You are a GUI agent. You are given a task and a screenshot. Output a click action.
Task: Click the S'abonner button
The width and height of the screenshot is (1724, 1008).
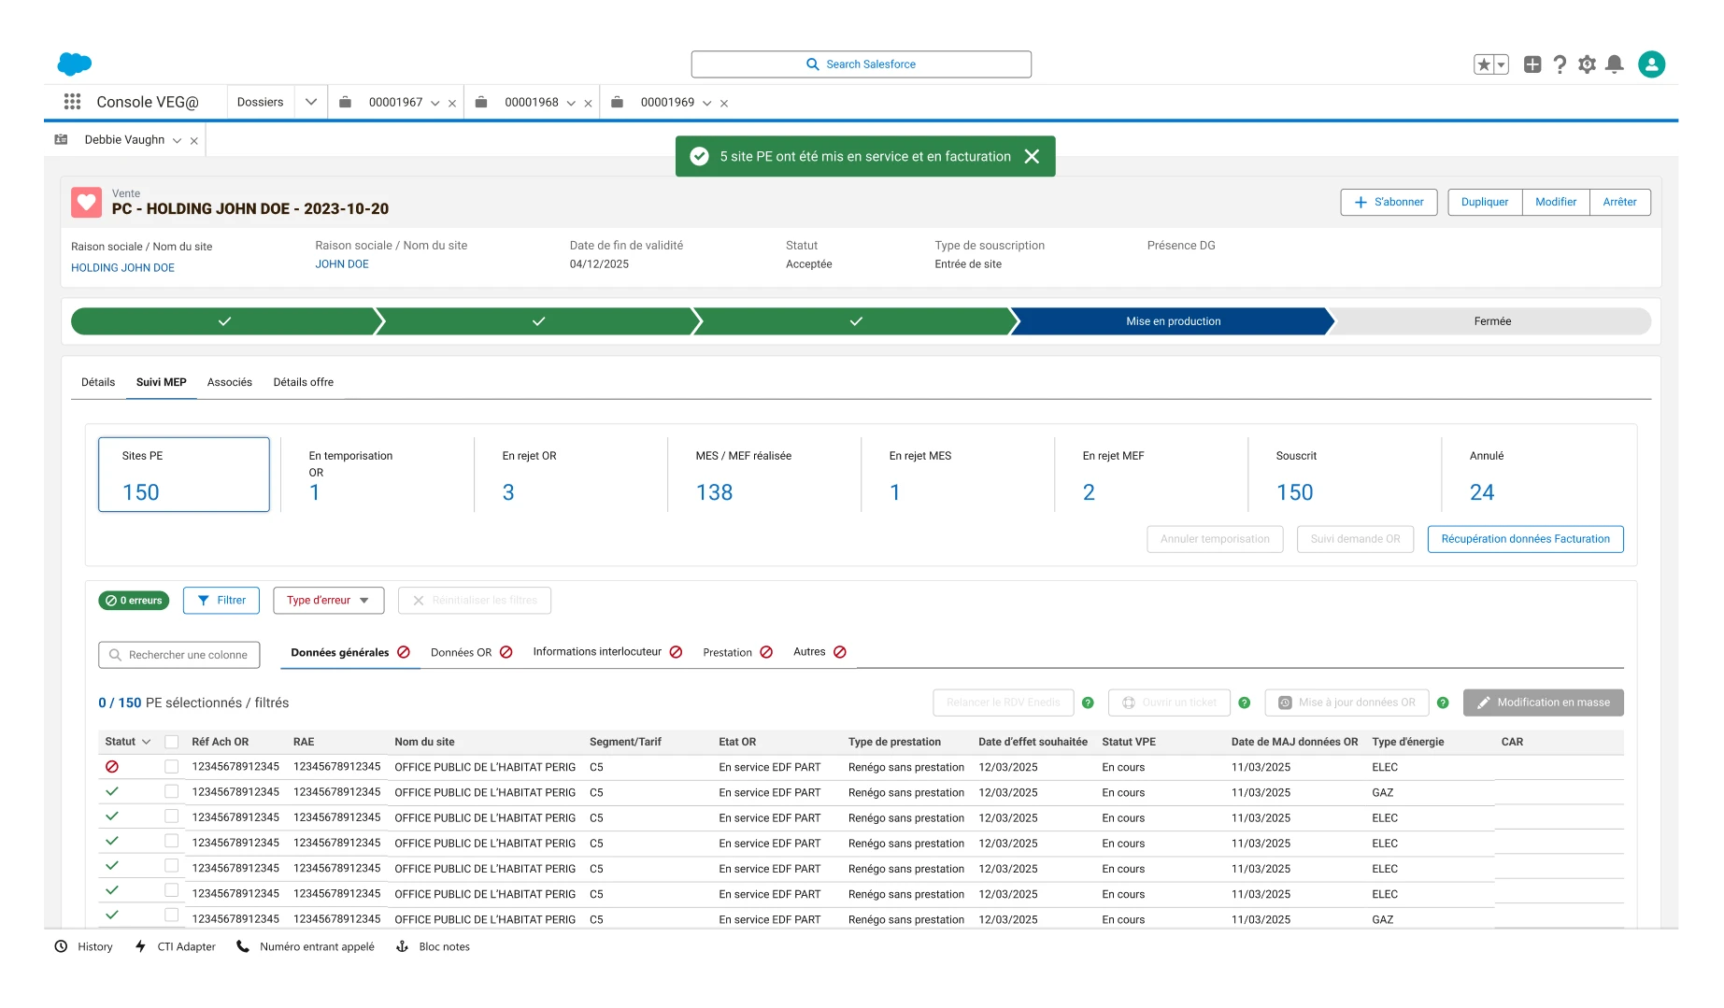click(1389, 202)
